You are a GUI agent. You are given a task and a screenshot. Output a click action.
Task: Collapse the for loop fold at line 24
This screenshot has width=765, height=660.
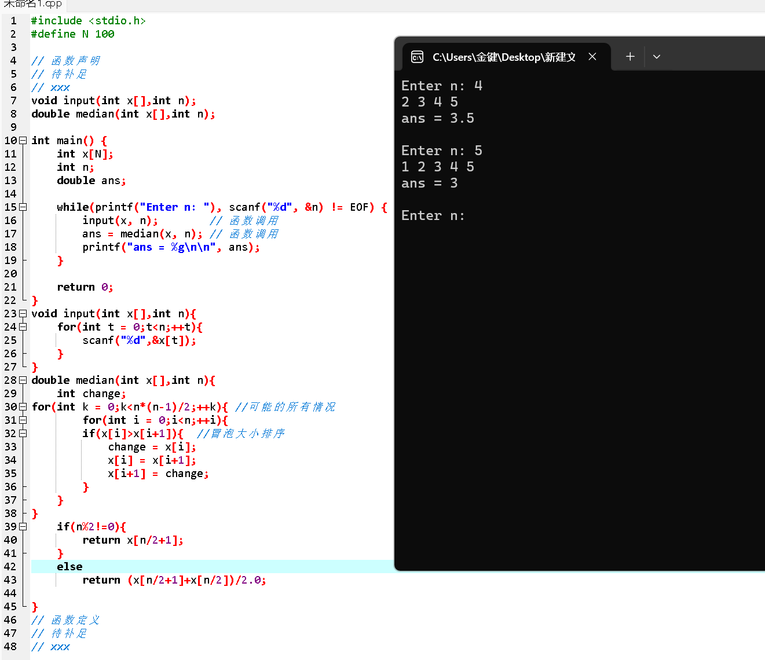pyautogui.click(x=23, y=327)
